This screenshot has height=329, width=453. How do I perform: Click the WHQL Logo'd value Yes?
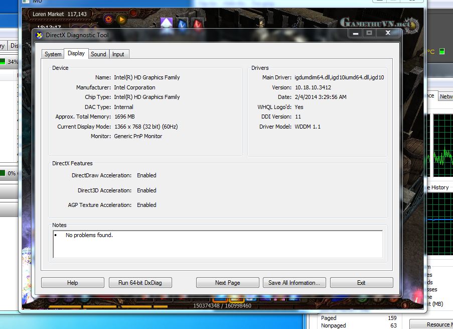pyautogui.click(x=299, y=107)
